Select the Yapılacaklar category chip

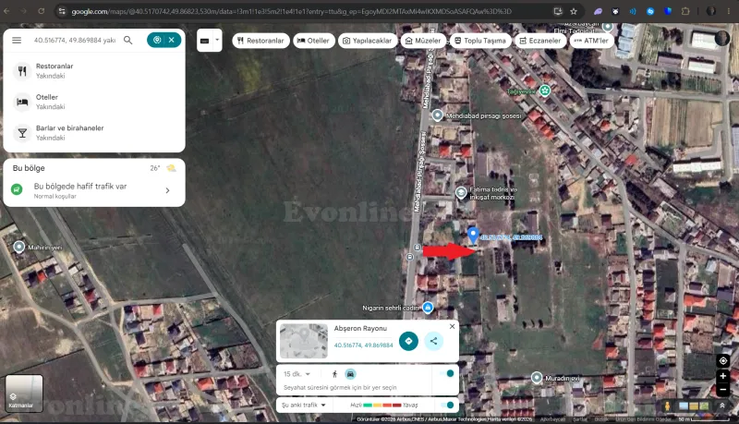(367, 41)
